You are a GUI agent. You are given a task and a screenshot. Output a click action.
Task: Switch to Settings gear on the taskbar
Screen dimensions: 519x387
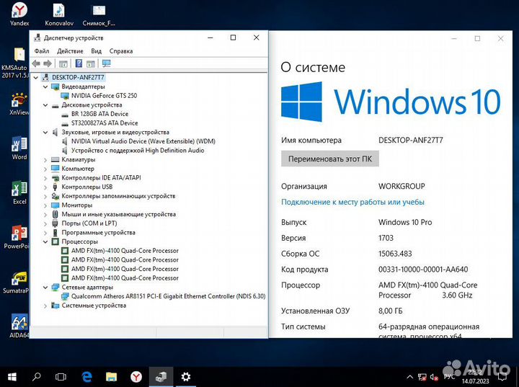click(186, 377)
